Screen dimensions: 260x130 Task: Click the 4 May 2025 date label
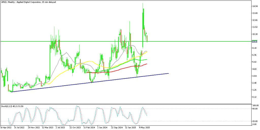click(x=144, y=127)
